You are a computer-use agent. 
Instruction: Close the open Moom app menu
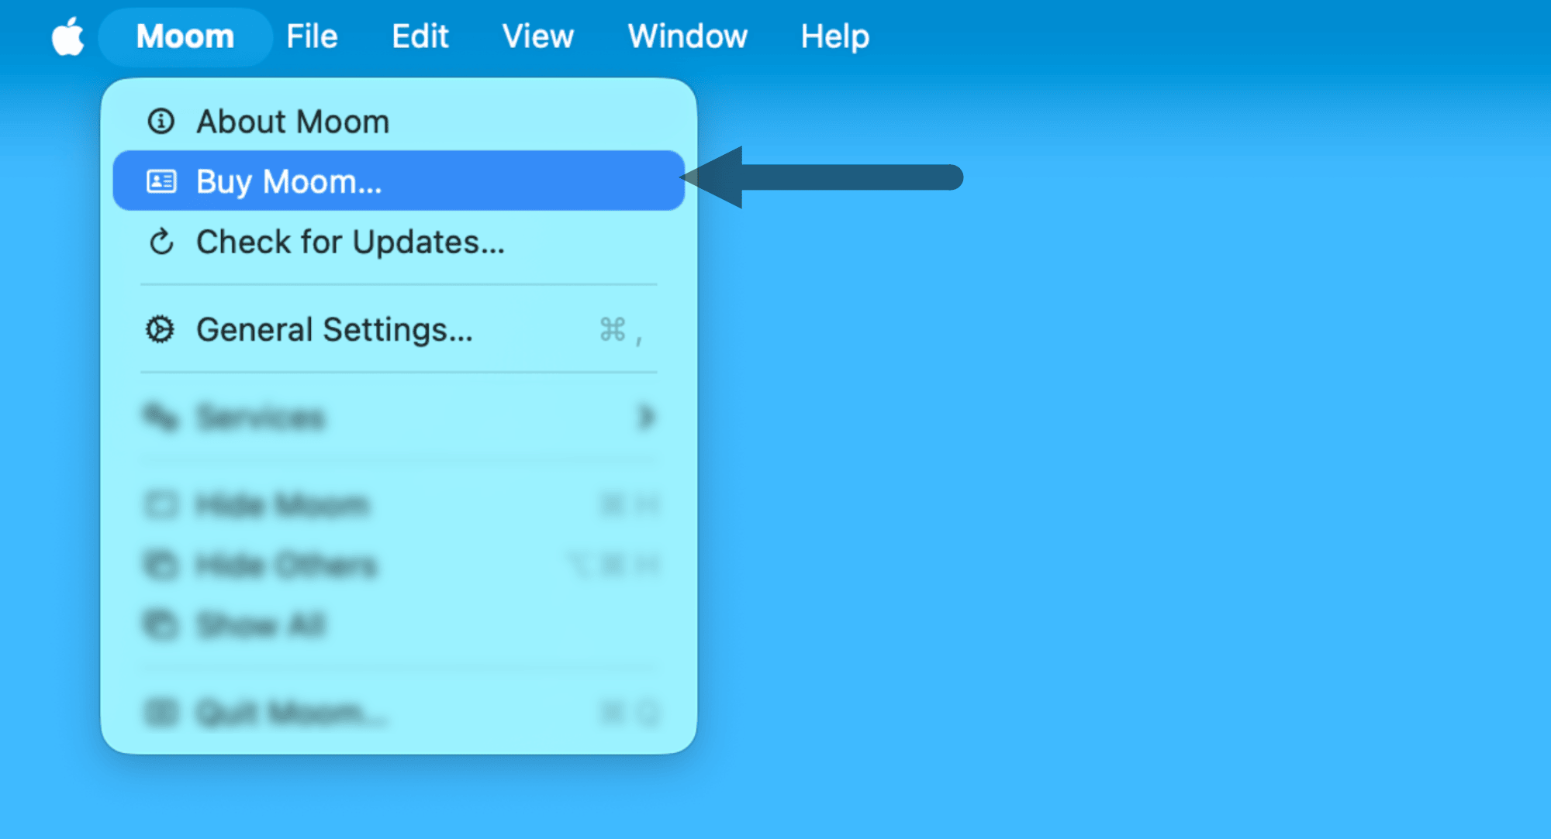(x=185, y=36)
